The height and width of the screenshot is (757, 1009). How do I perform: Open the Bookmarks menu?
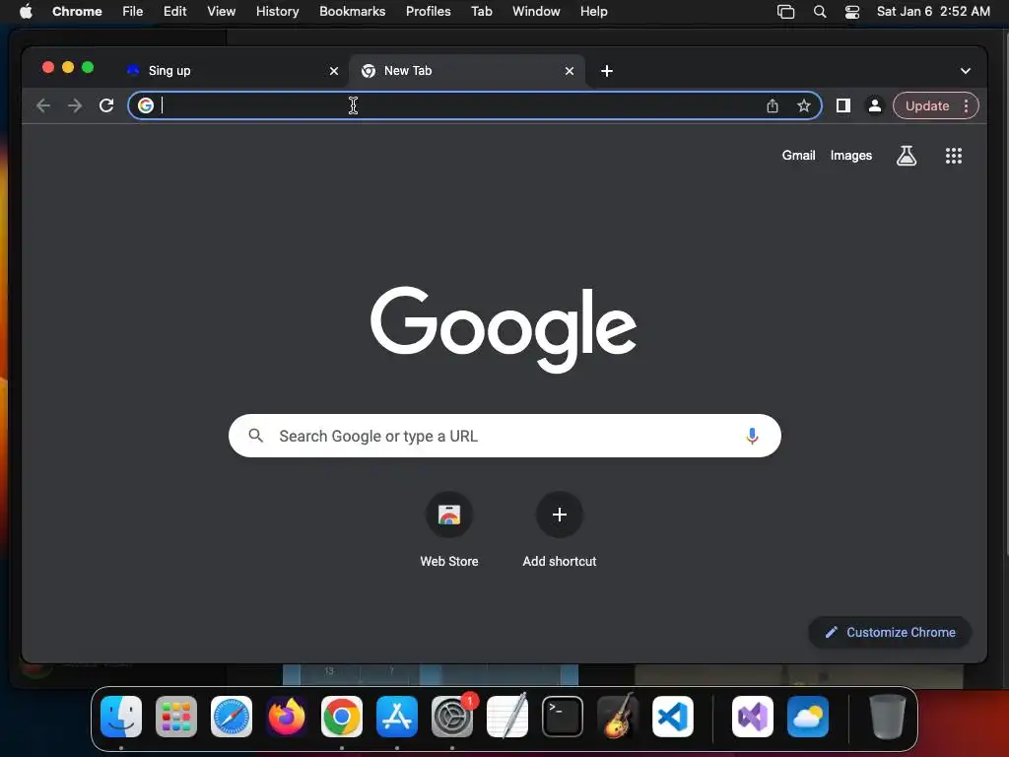pyautogui.click(x=352, y=12)
